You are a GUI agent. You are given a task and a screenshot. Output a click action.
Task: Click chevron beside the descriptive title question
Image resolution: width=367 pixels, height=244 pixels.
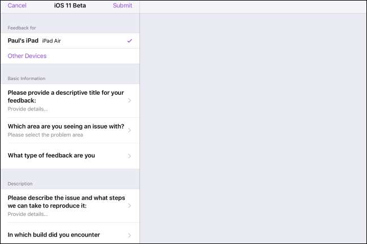pyautogui.click(x=130, y=100)
